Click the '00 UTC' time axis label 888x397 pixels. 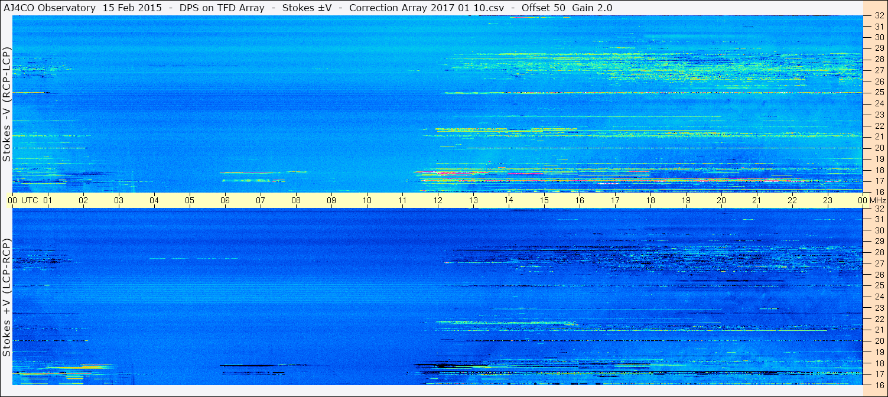pyautogui.click(x=22, y=200)
